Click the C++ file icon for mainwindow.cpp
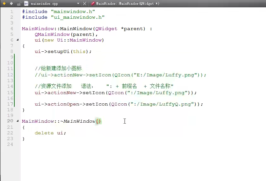The image size is (266, 181). pos(26,3)
